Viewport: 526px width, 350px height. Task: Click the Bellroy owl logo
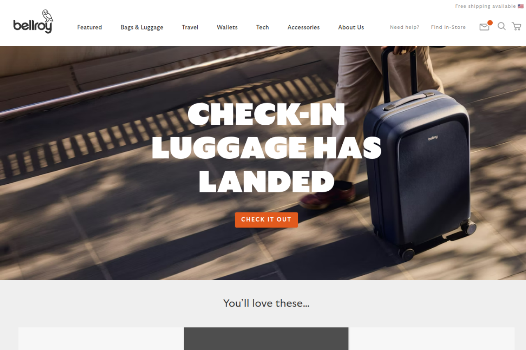[33, 22]
